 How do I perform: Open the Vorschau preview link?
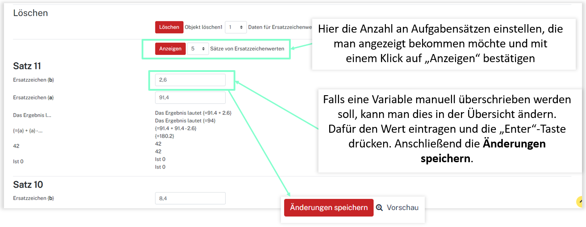(x=402, y=208)
